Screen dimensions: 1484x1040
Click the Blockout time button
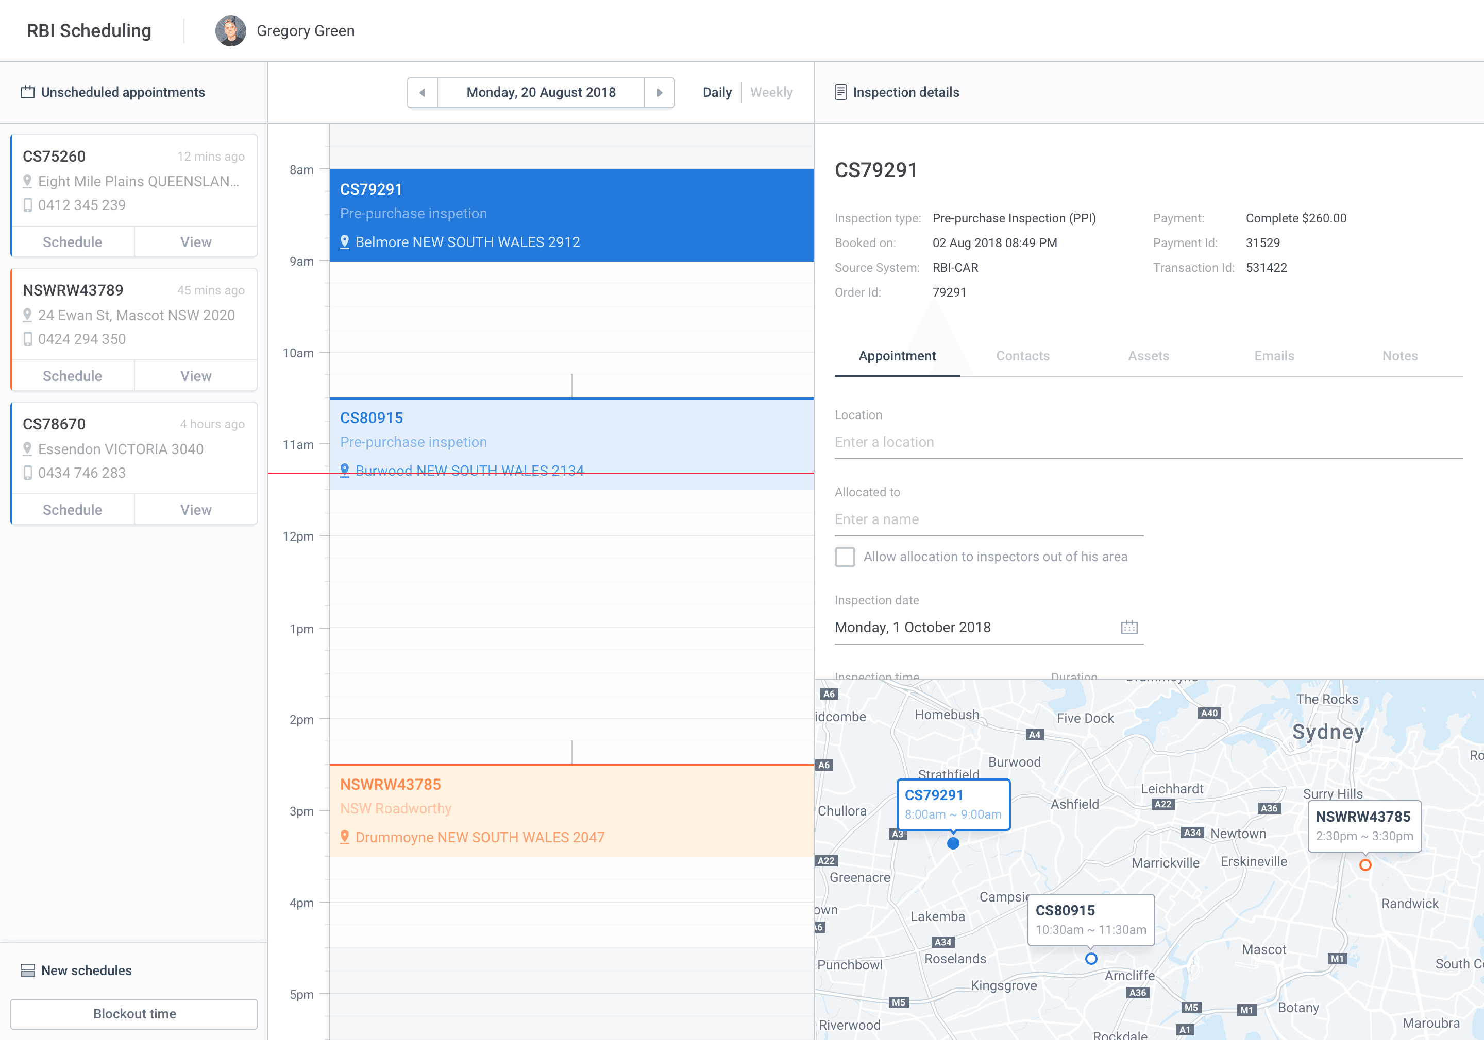134,1014
